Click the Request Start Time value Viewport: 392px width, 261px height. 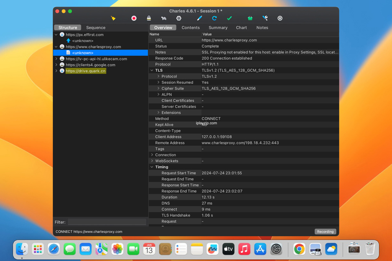(222, 173)
